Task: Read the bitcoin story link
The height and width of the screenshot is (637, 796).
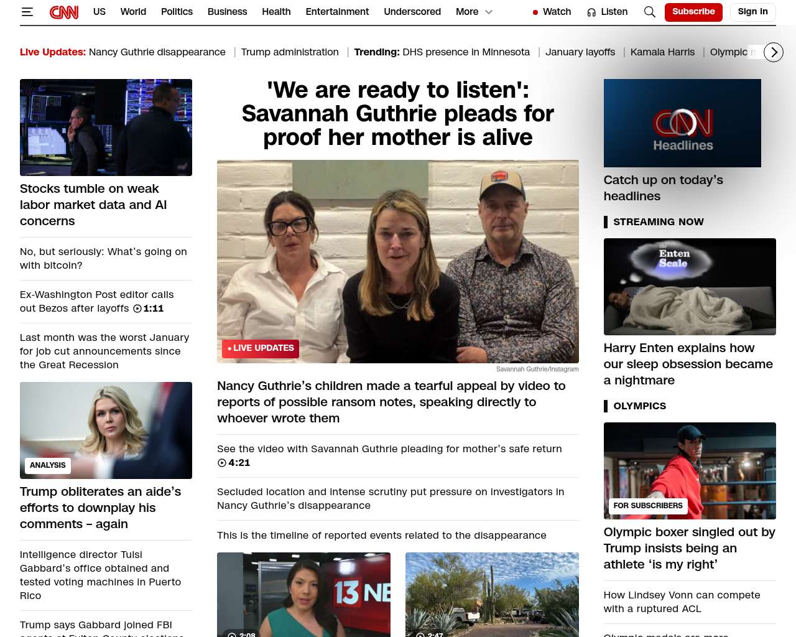Action: click(x=103, y=259)
